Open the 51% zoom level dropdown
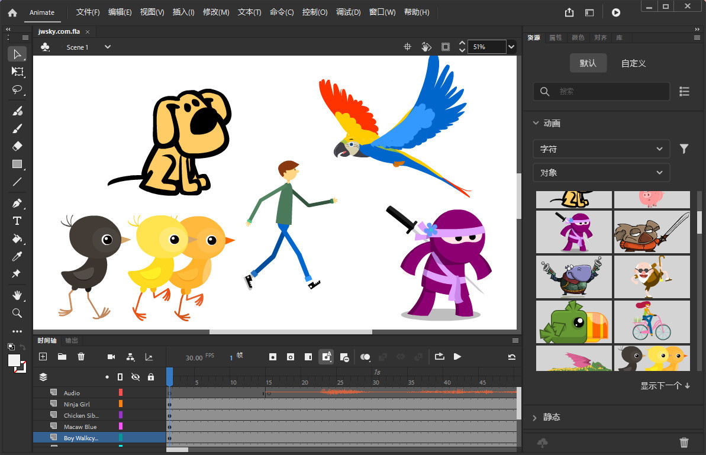Image resolution: width=706 pixels, height=455 pixels. coord(511,47)
